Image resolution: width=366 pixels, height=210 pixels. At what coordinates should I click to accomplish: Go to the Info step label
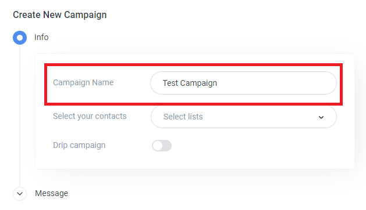click(41, 37)
